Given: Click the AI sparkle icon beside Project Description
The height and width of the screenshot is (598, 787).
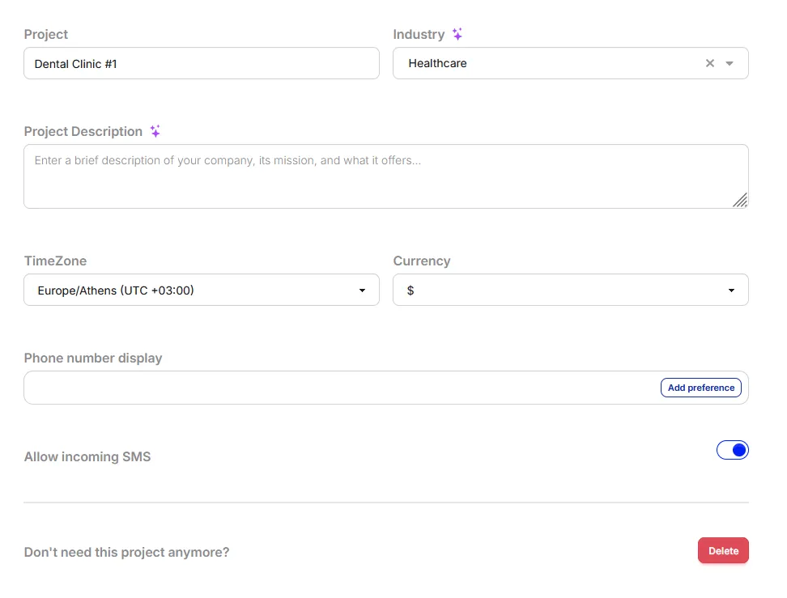Looking at the screenshot, I should click(155, 131).
